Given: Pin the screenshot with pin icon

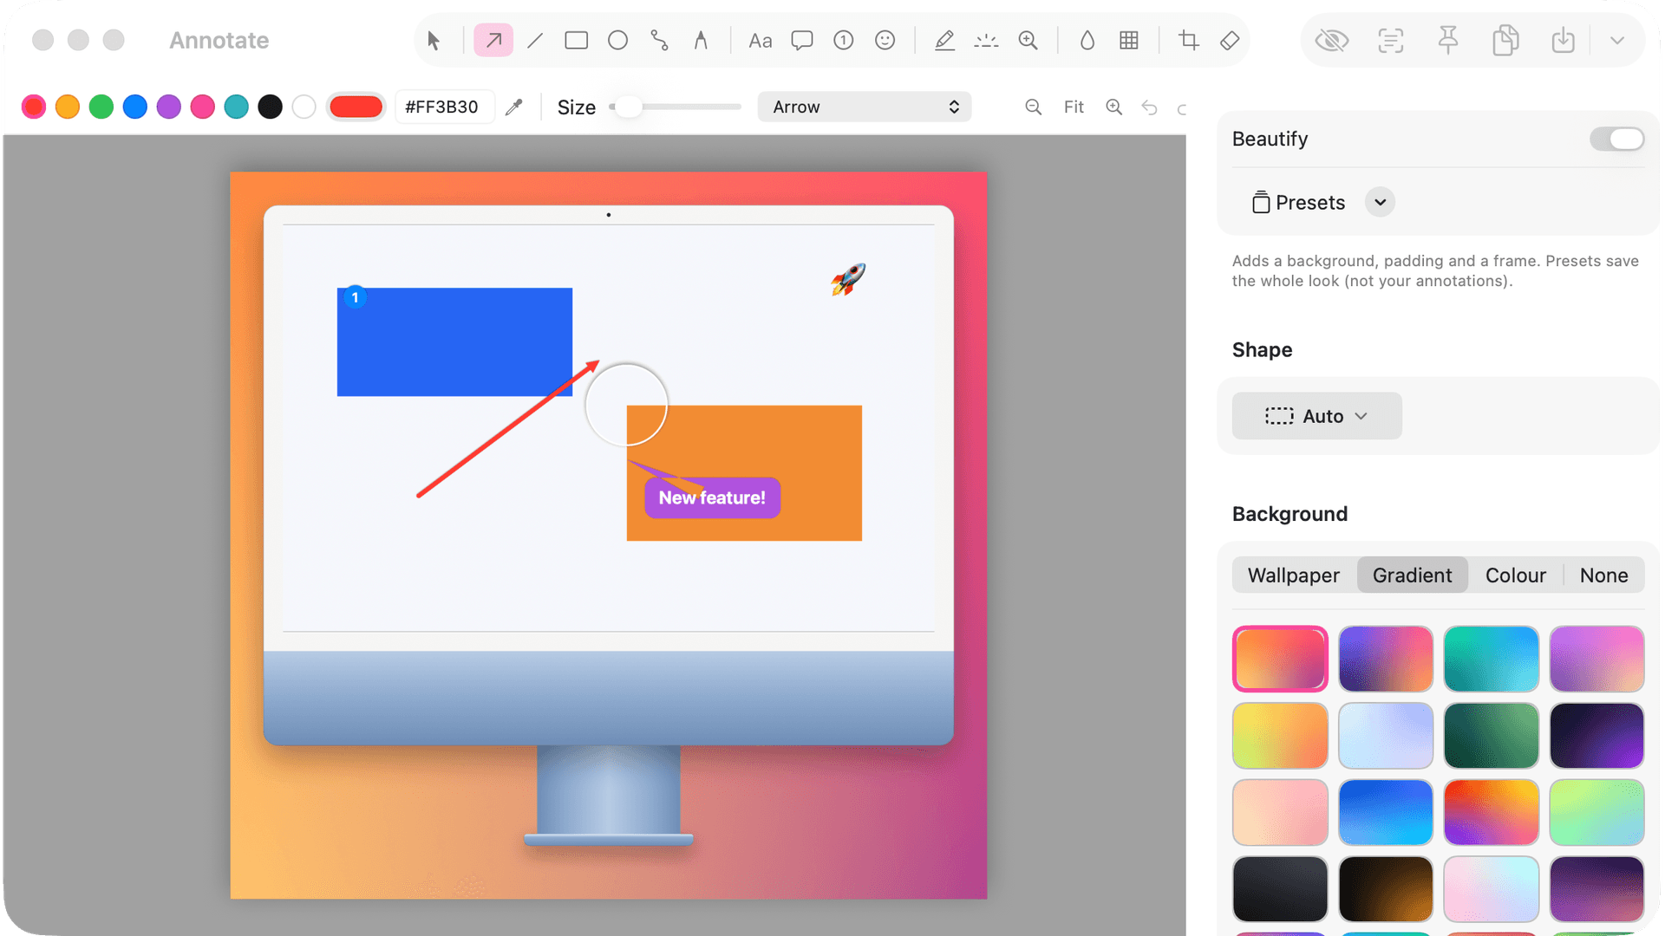Looking at the screenshot, I should pos(1448,41).
